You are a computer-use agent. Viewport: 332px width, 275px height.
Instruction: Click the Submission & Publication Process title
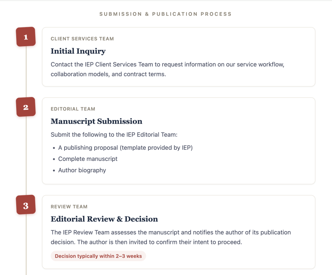click(166, 14)
